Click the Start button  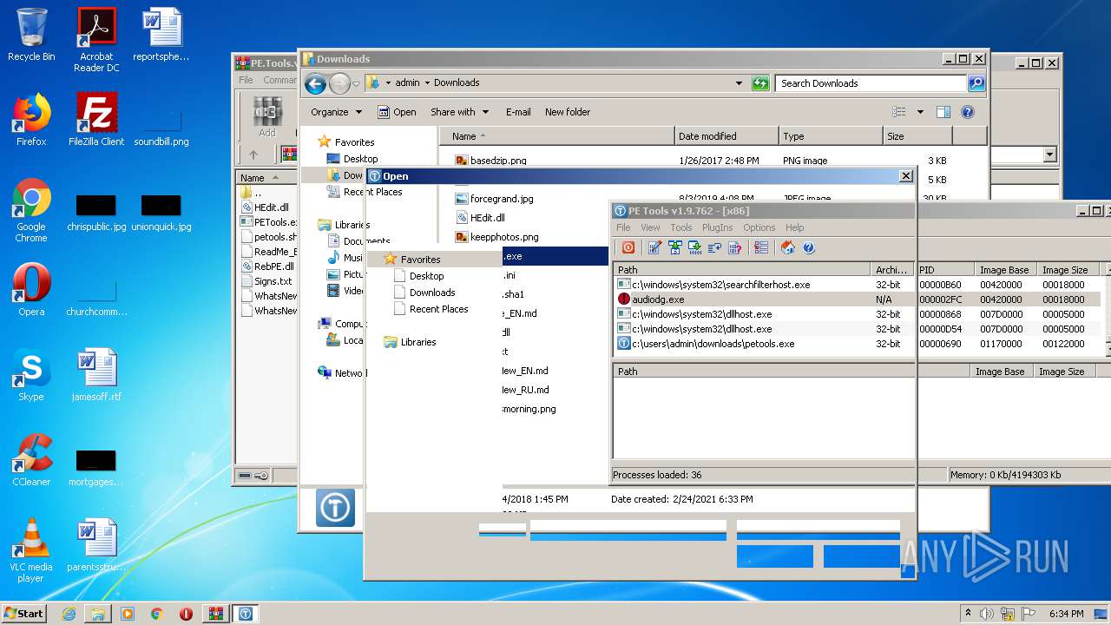click(23, 613)
